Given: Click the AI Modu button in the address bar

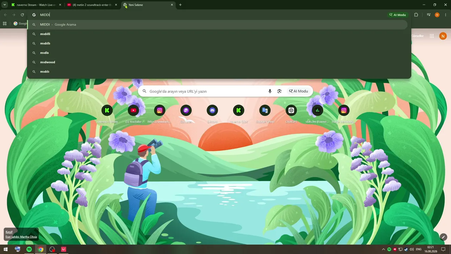Looking at the screenshot, I should 397,15.
